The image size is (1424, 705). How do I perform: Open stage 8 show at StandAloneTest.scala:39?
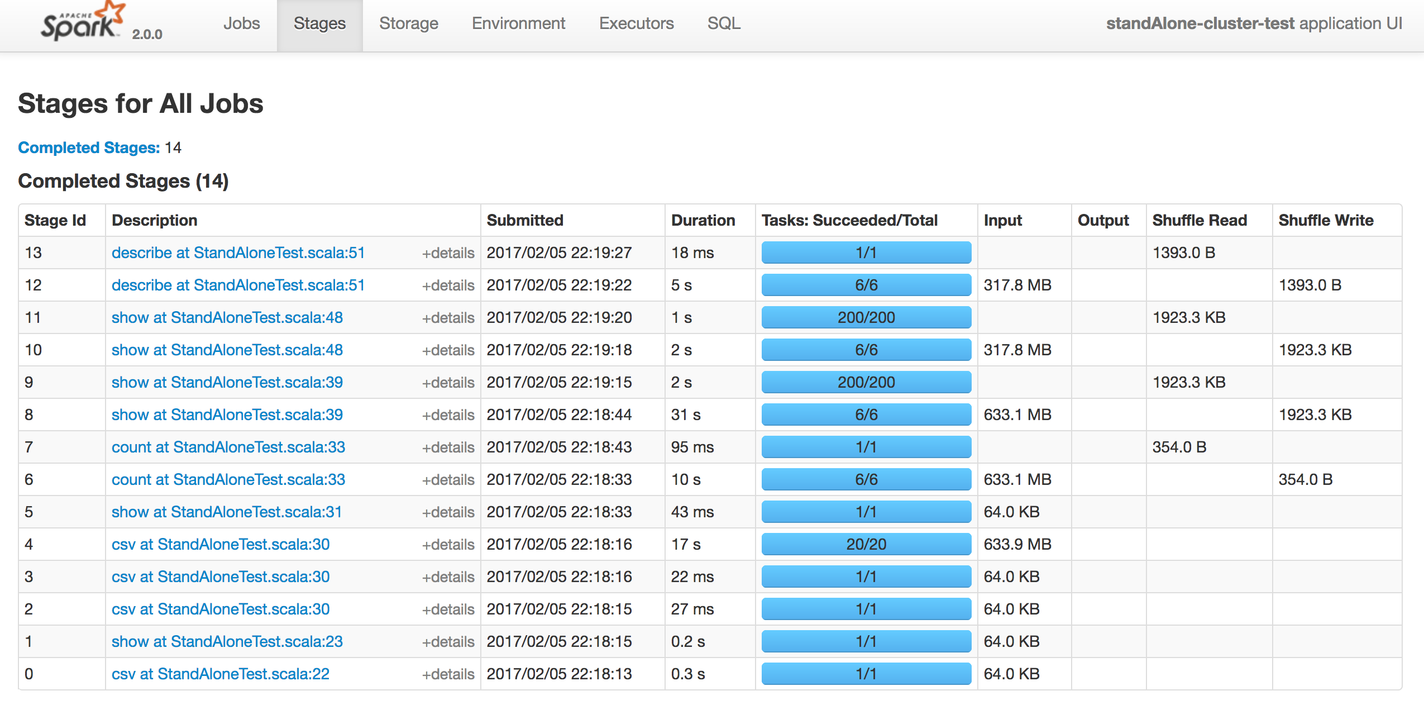point(227,415)
